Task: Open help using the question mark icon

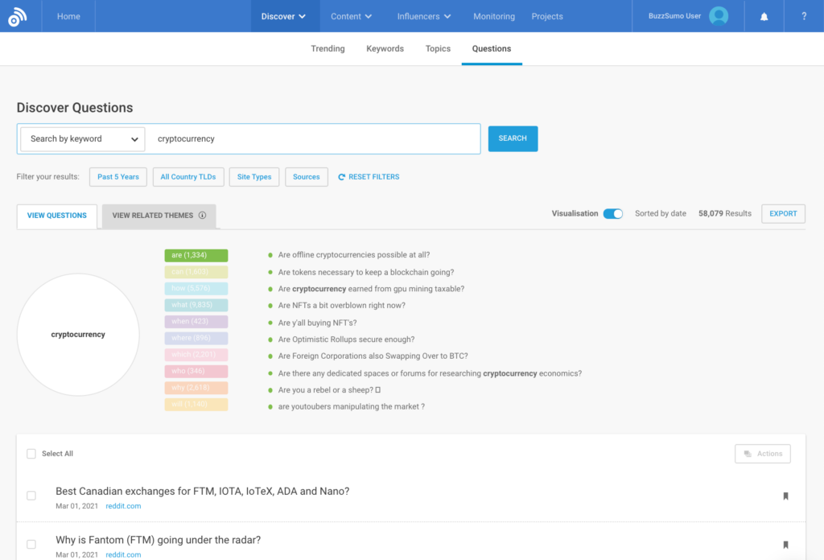Action: tap(804, 16)
